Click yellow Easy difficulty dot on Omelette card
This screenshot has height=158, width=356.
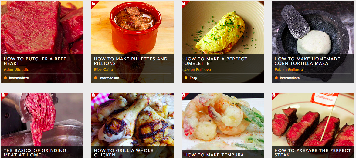tap(186, 78)
